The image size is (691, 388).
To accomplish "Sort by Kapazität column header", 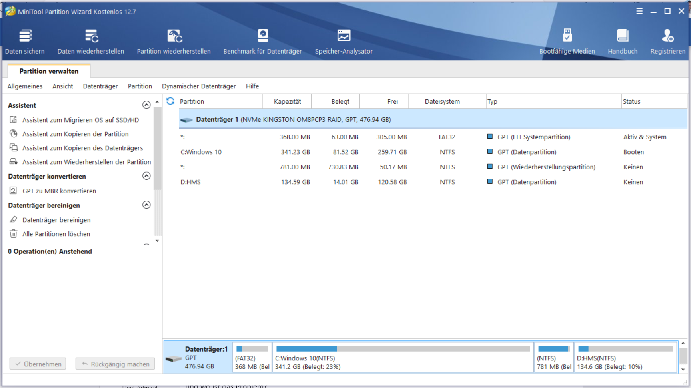I will [287, 101].
